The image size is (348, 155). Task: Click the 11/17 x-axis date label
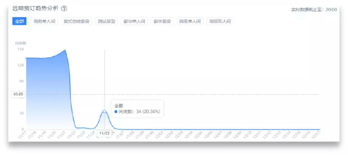pos(23,134)
